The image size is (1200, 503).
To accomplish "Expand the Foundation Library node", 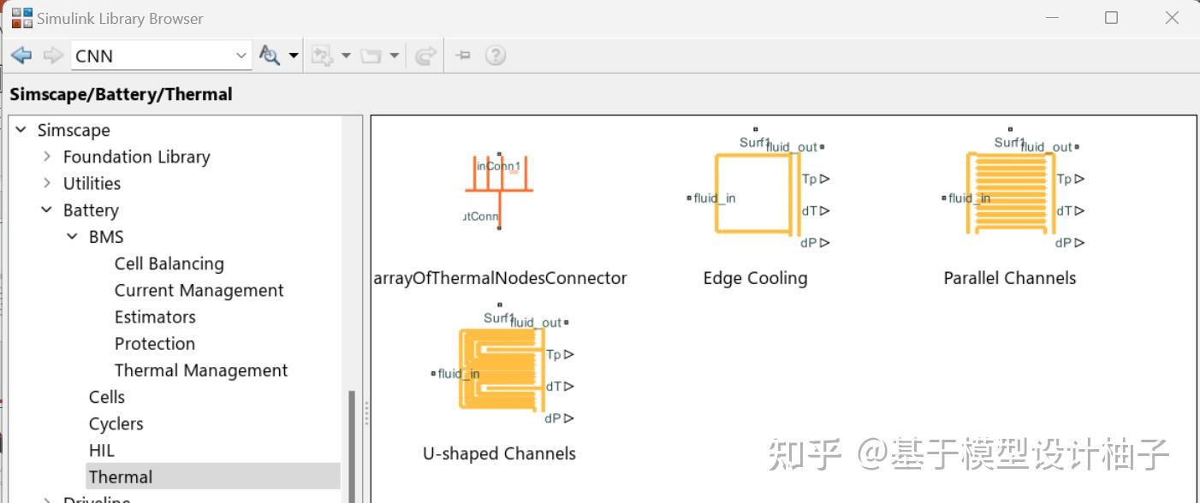I will point(46,157).
